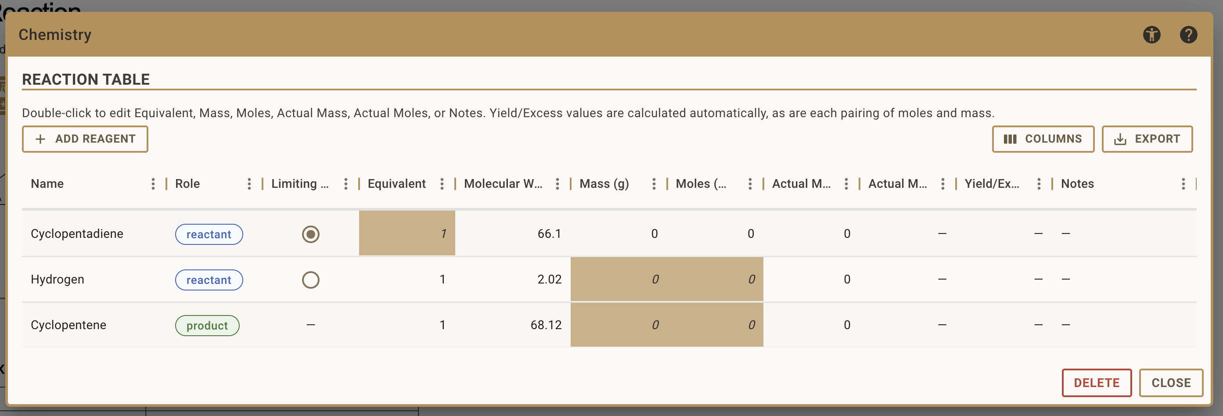Open the Equivalent column menu icon
Screen dimensions: 1223x416
coord(442,184)
